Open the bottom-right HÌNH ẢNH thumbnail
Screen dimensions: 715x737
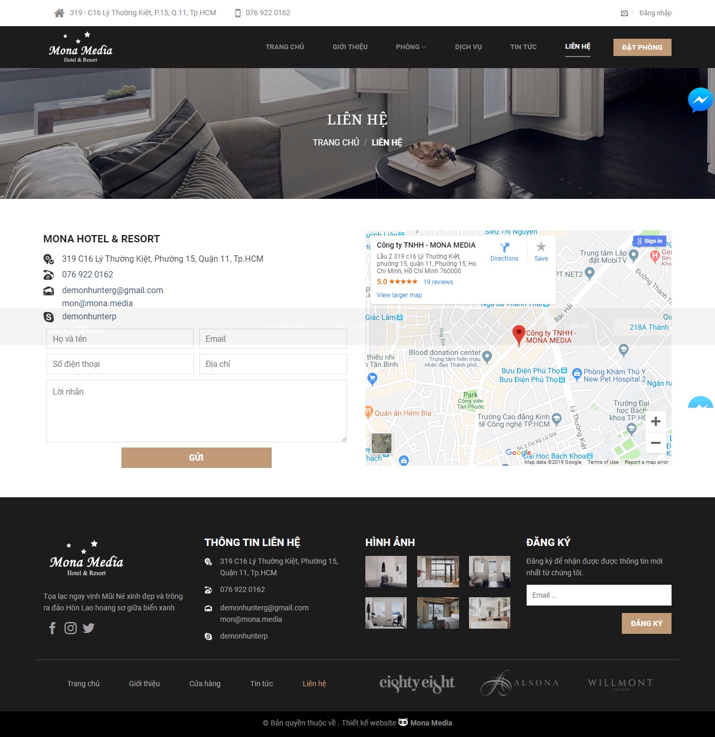pyautogui.click(x=489, y=613)
